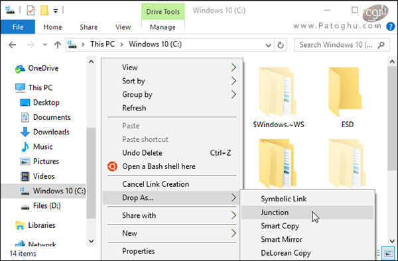Open Videos in the navigation pane
The image size is (398, 261).
click(x=44, y=176)
